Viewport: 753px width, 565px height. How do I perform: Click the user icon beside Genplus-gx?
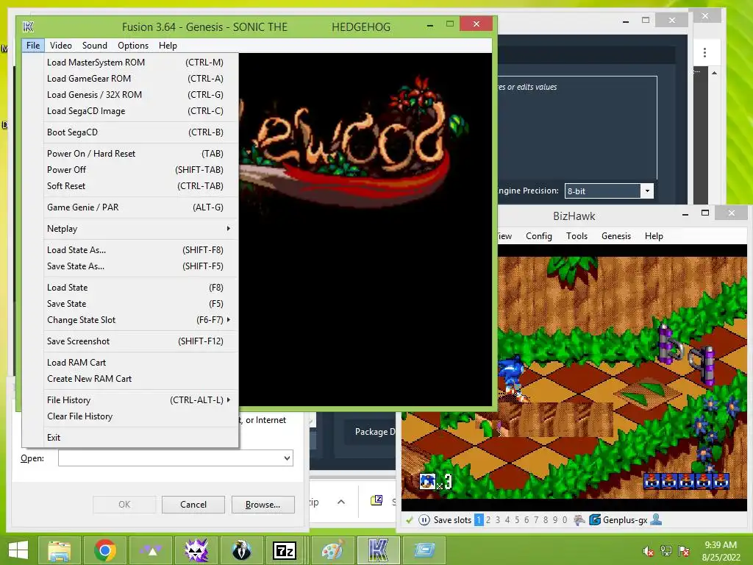click(x=656, y=519)
